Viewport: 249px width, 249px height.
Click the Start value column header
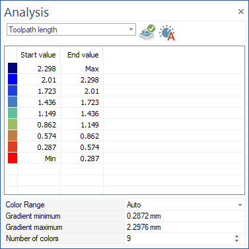(38, 55)
